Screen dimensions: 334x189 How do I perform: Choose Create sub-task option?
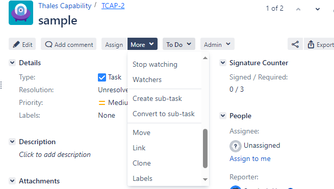pyautogui.click(x=164, y=98)
